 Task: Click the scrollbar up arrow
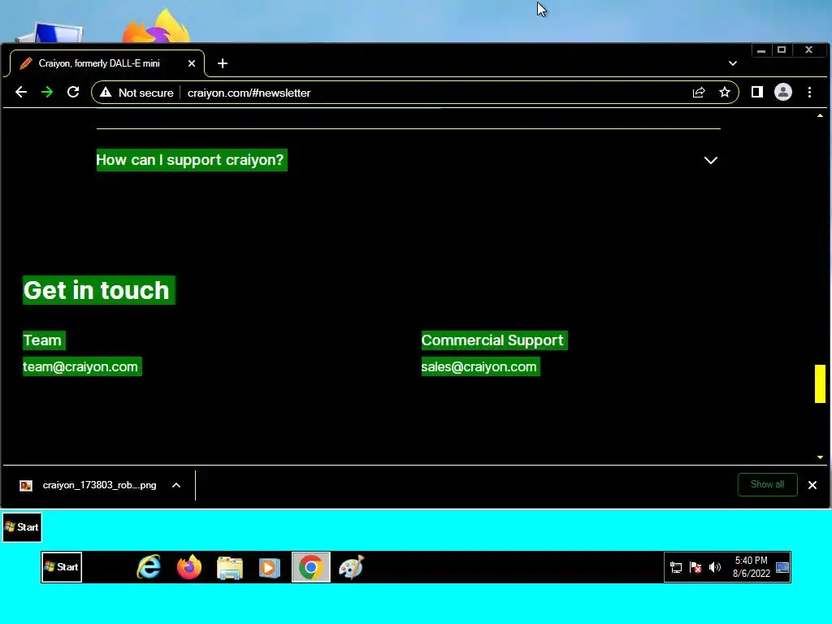(x=820, y=115)
